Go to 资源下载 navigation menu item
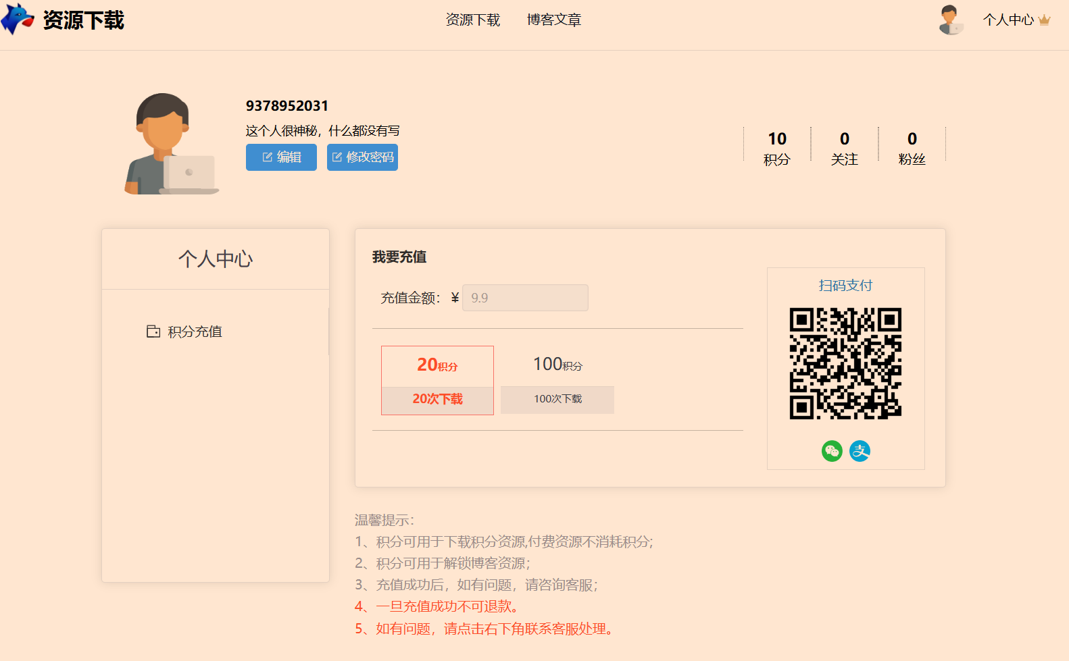1069x661 pixels. (x=473, y=20)
